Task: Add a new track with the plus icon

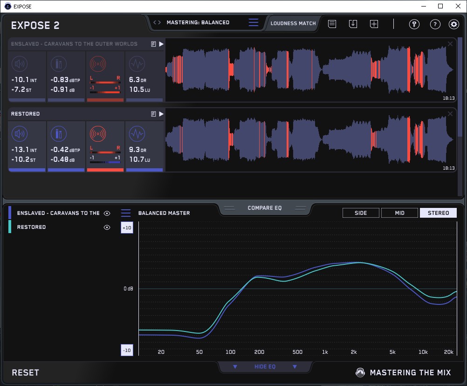Action: point(374,24)
